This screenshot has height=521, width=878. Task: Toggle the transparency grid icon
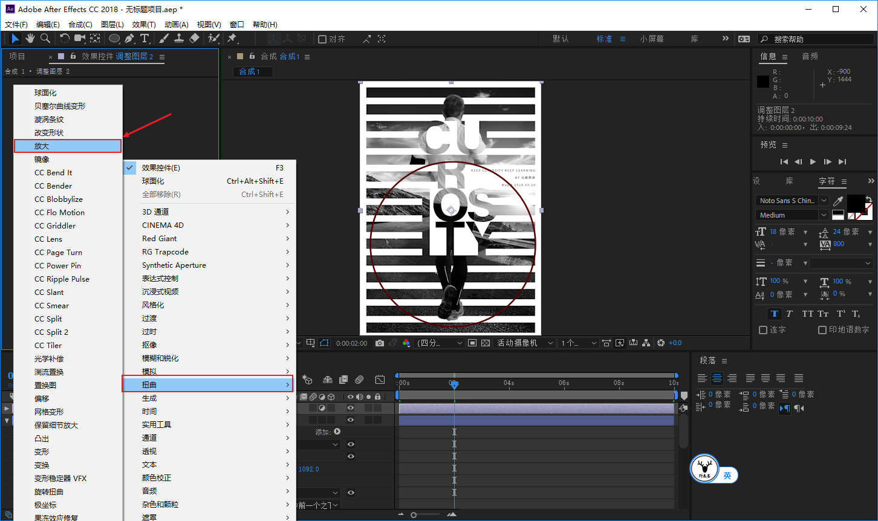click(x=487, y=343)
